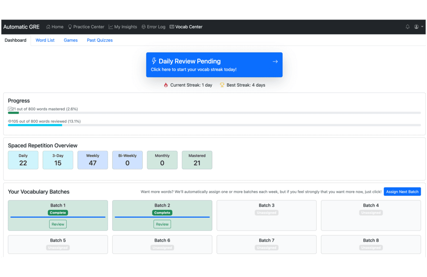Select the Weekly spaced repetition card
The height and width of the screenshot is (277, 427).
click(93, 160)
